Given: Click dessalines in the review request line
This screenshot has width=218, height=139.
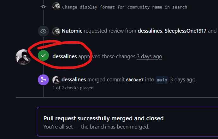Looking at the screenshot, I should (x=150, y=31).
